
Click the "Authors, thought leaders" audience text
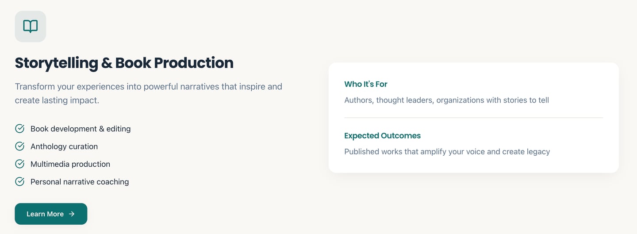coord(446,100)
